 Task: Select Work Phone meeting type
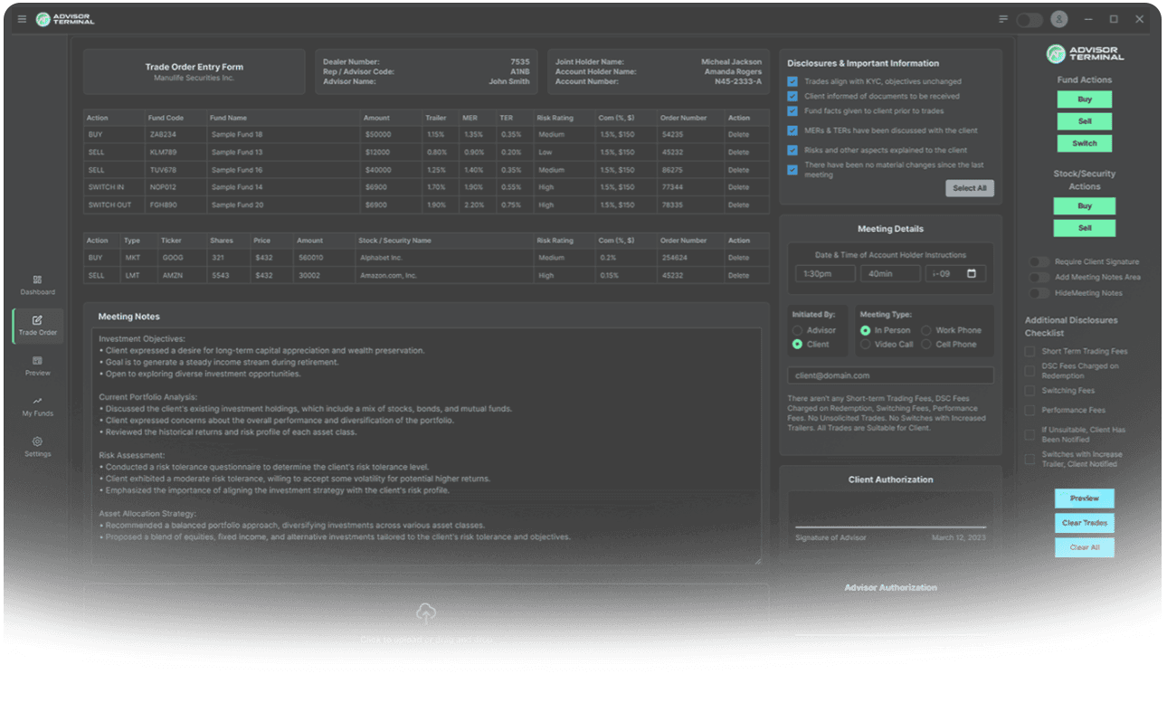click(x=926, y=330)
